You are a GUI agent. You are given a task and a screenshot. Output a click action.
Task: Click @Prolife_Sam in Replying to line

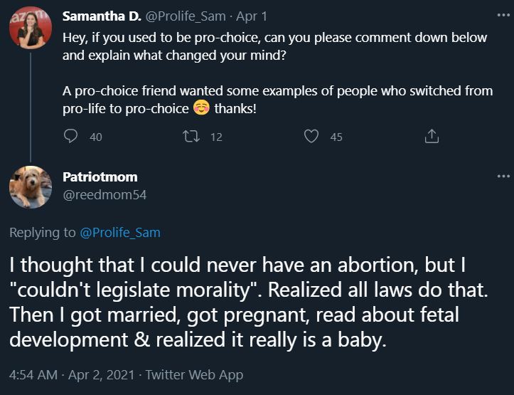(119, 232)
